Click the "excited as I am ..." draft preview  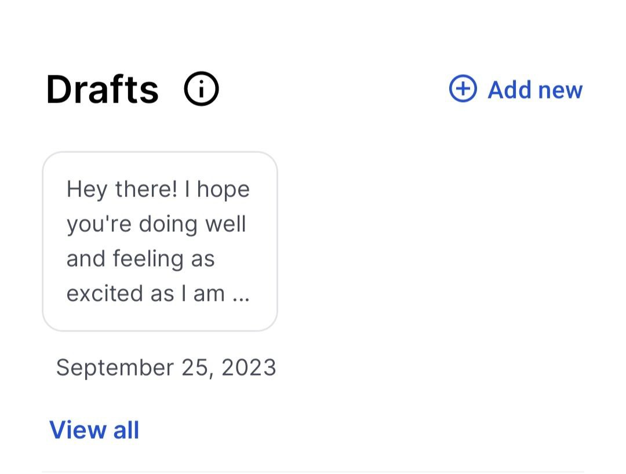(158, 294)
